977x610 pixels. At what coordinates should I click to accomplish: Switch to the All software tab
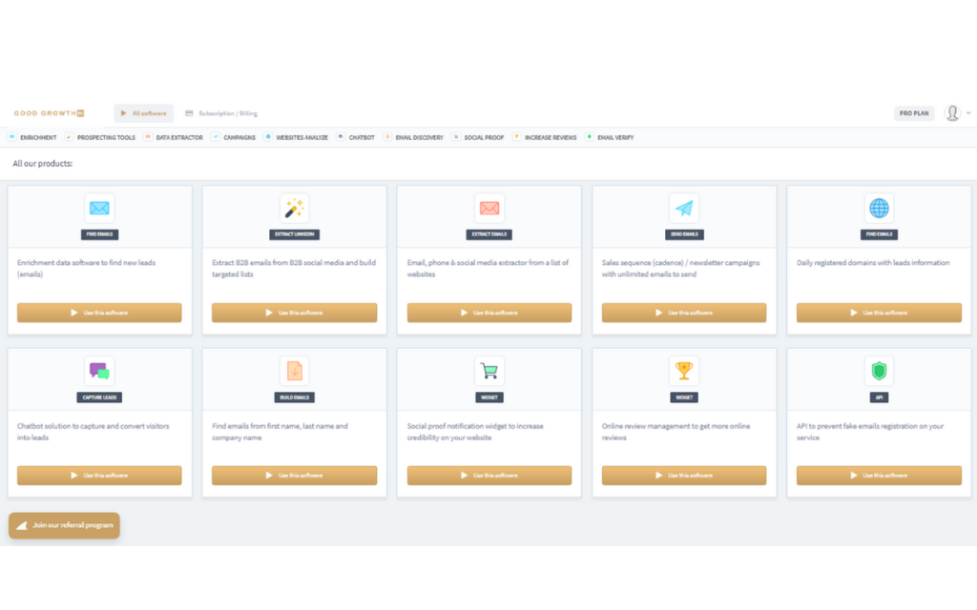pos(144,113)
